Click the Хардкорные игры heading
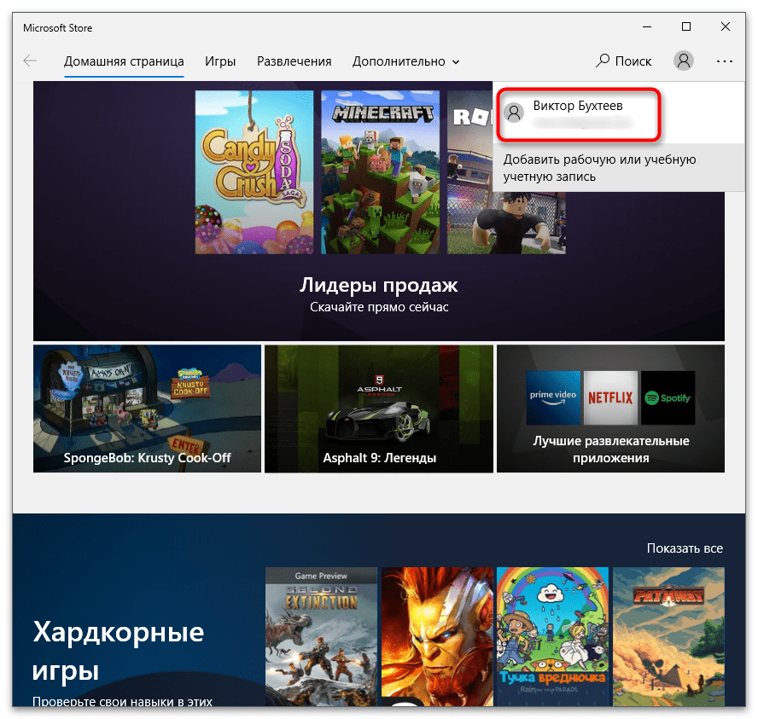 (118, 651)
